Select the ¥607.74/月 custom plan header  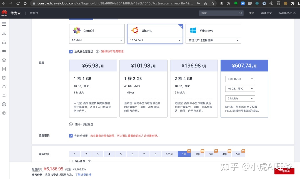244,66
